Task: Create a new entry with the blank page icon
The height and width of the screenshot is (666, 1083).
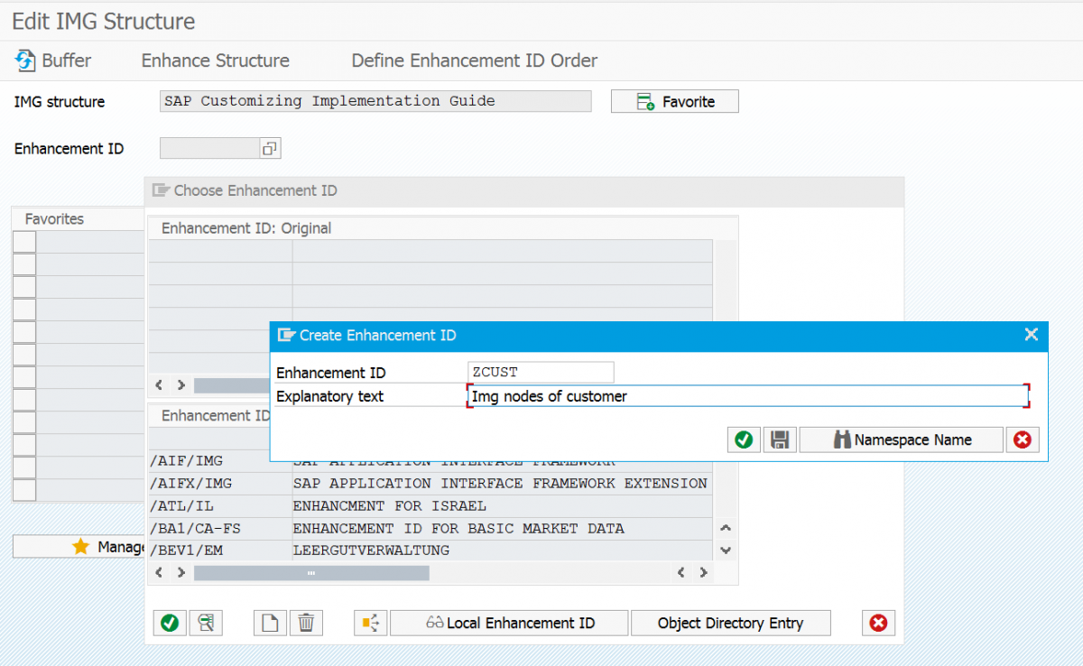Action: (270, 622)
